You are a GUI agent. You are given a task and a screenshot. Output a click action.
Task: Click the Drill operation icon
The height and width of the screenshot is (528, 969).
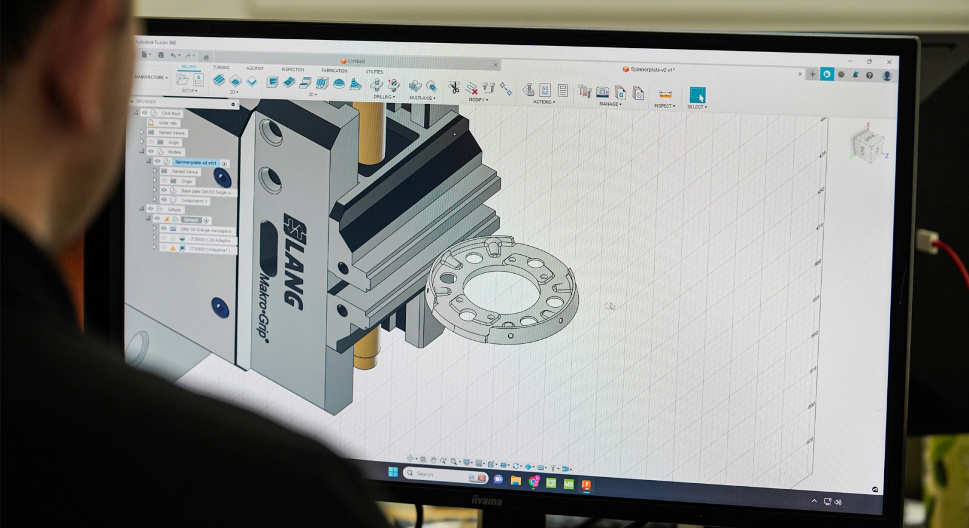pos(377,85)
